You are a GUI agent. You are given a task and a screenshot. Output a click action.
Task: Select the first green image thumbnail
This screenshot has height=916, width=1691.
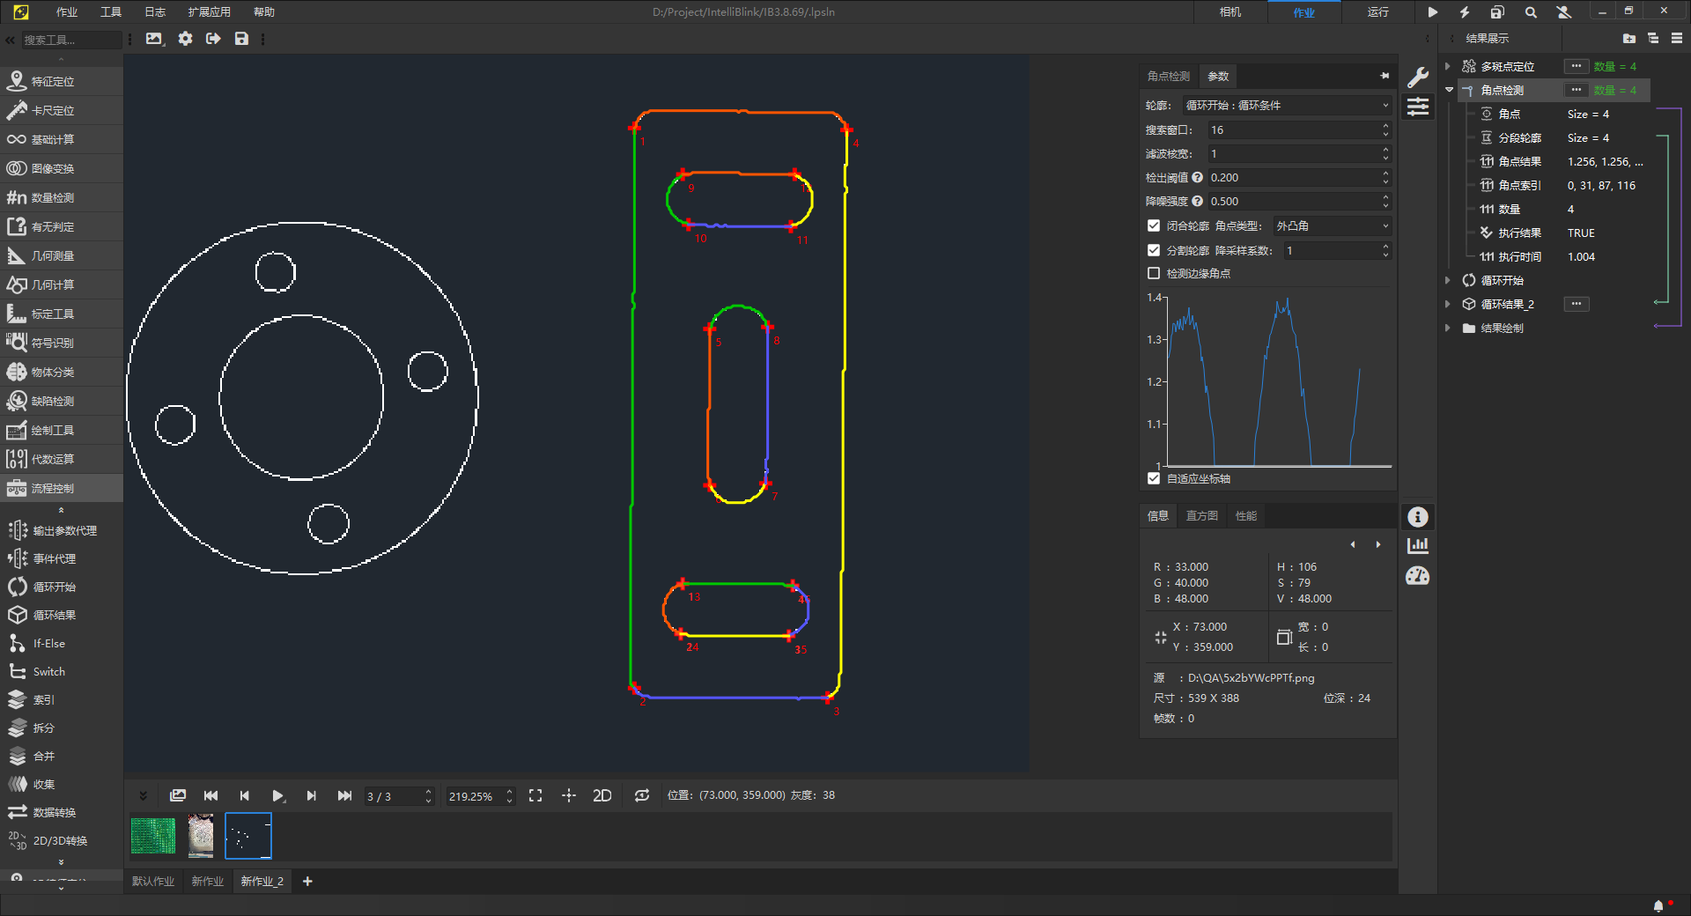153,836
